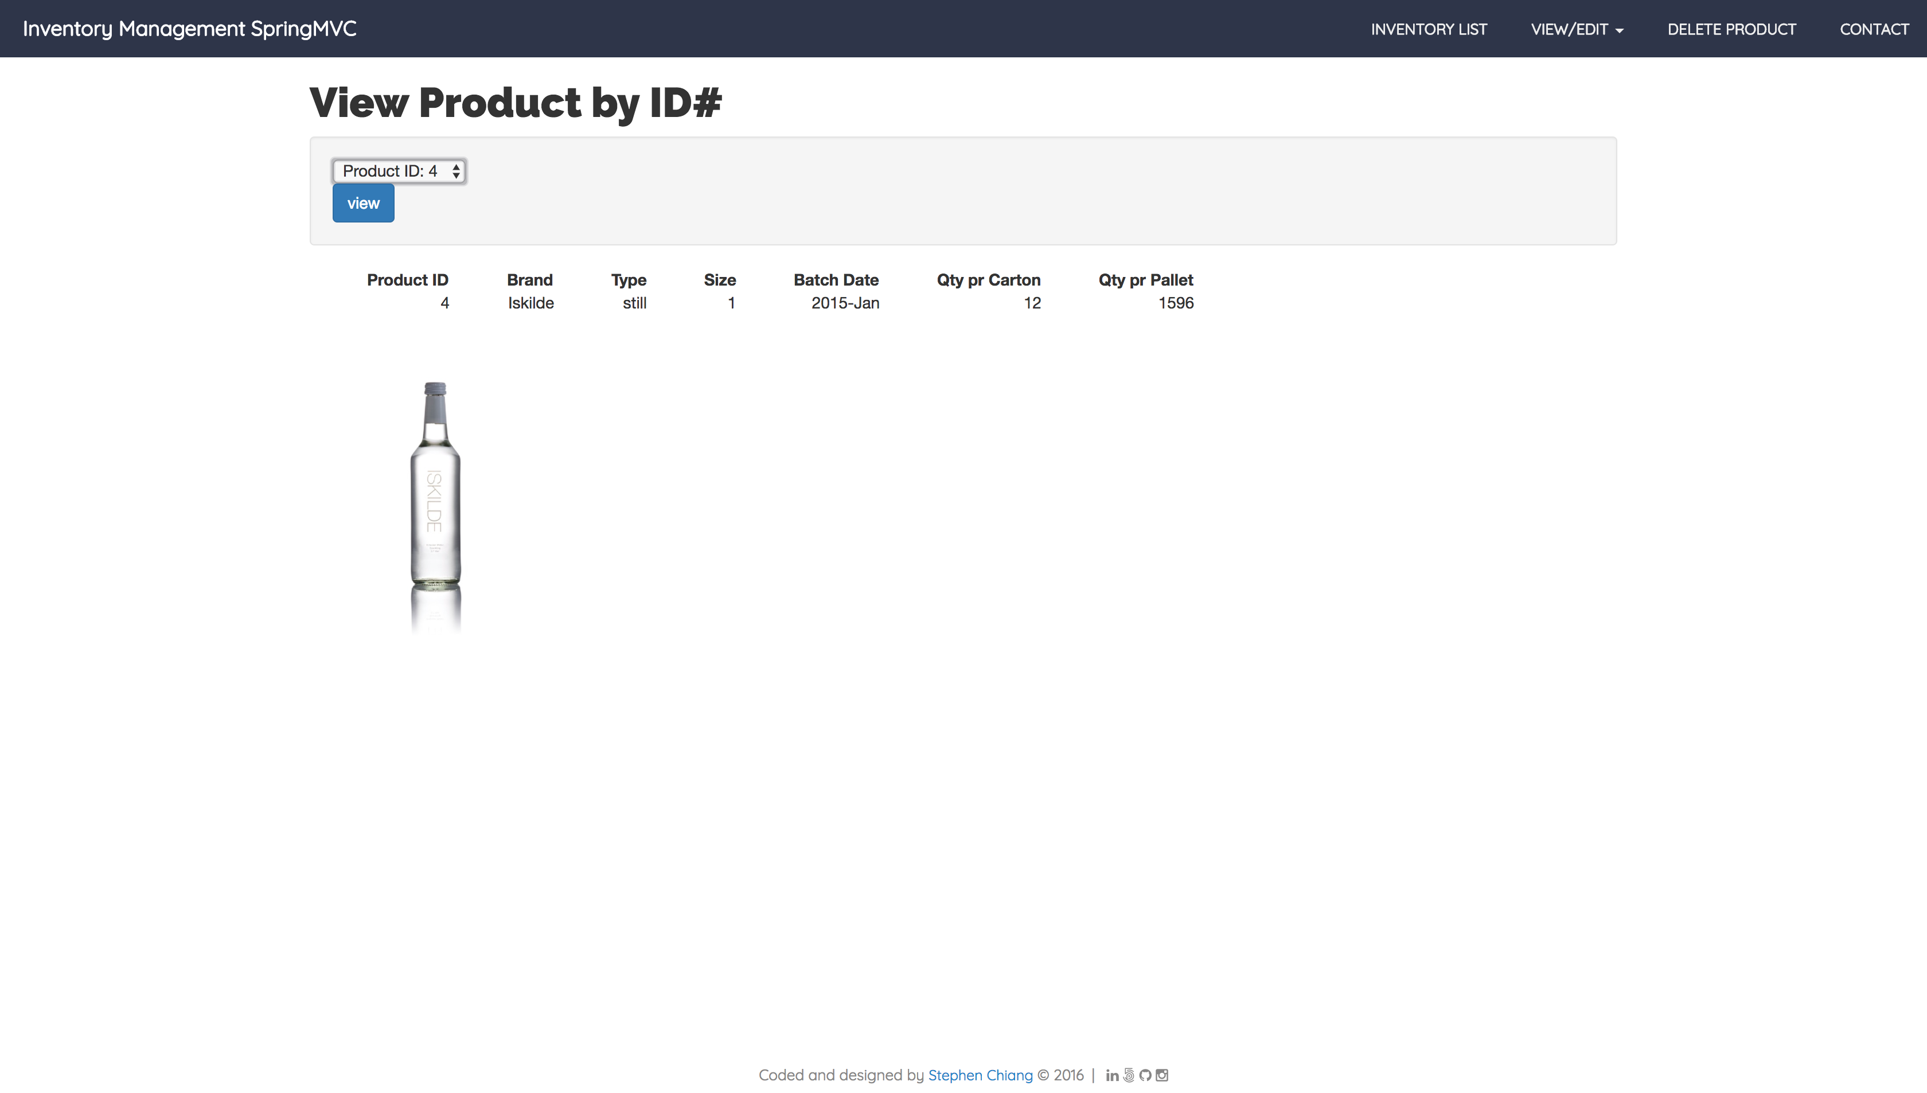Open the Product ID: 4 select box
This screenshot has width=1927, height=1093.
(399, 171)
